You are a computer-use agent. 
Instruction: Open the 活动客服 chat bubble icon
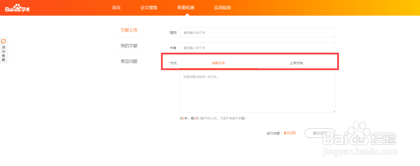pyautogui.click(x=3, y=41)
